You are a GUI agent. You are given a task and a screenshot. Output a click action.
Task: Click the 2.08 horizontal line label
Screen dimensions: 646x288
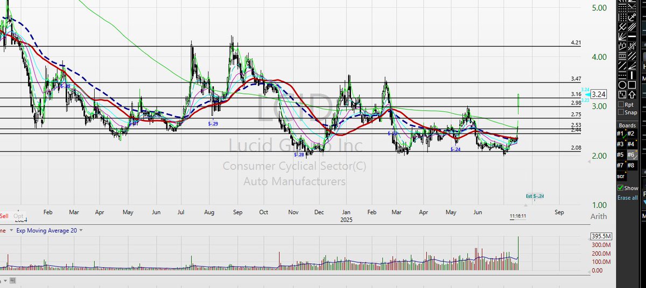pyautogui.click(x=575, y=147)
